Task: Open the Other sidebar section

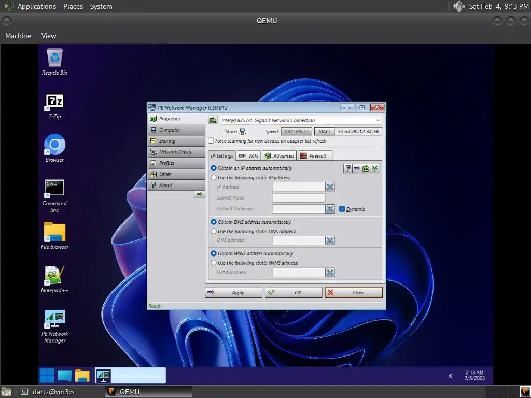Action: (176, 174)
